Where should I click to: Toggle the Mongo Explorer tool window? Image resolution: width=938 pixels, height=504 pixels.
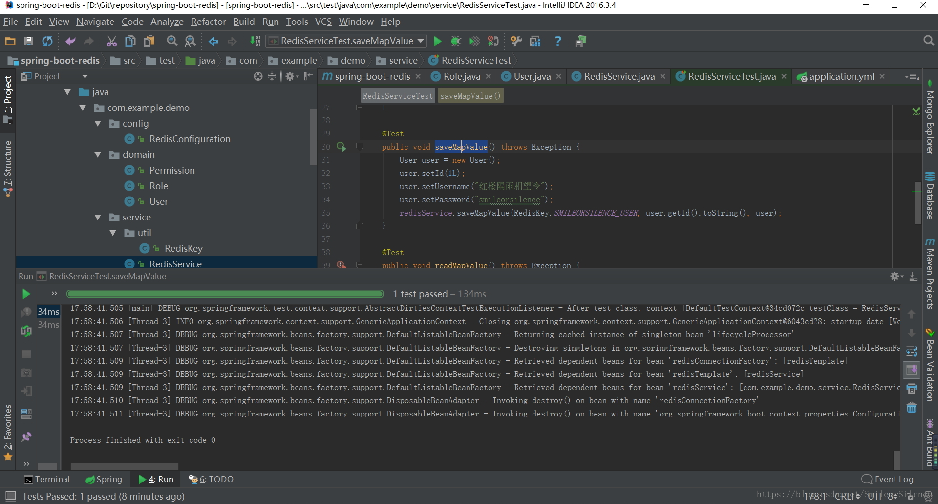click(x=930, y=117)
